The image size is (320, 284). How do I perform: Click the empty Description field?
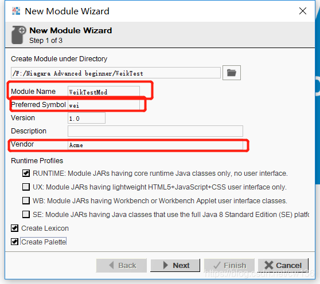pyautogui.click(x=155, y=131)
